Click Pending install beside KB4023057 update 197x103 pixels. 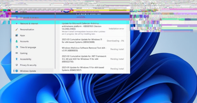point(117,69)
